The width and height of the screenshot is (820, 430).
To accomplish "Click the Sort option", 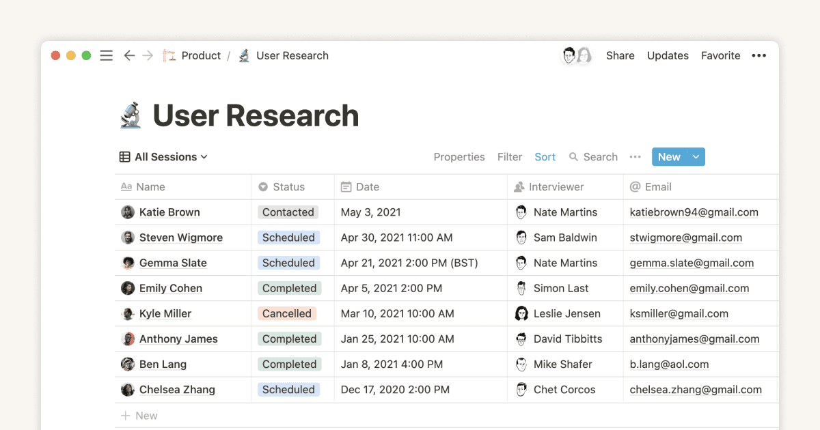I will (x=545, y=157).
